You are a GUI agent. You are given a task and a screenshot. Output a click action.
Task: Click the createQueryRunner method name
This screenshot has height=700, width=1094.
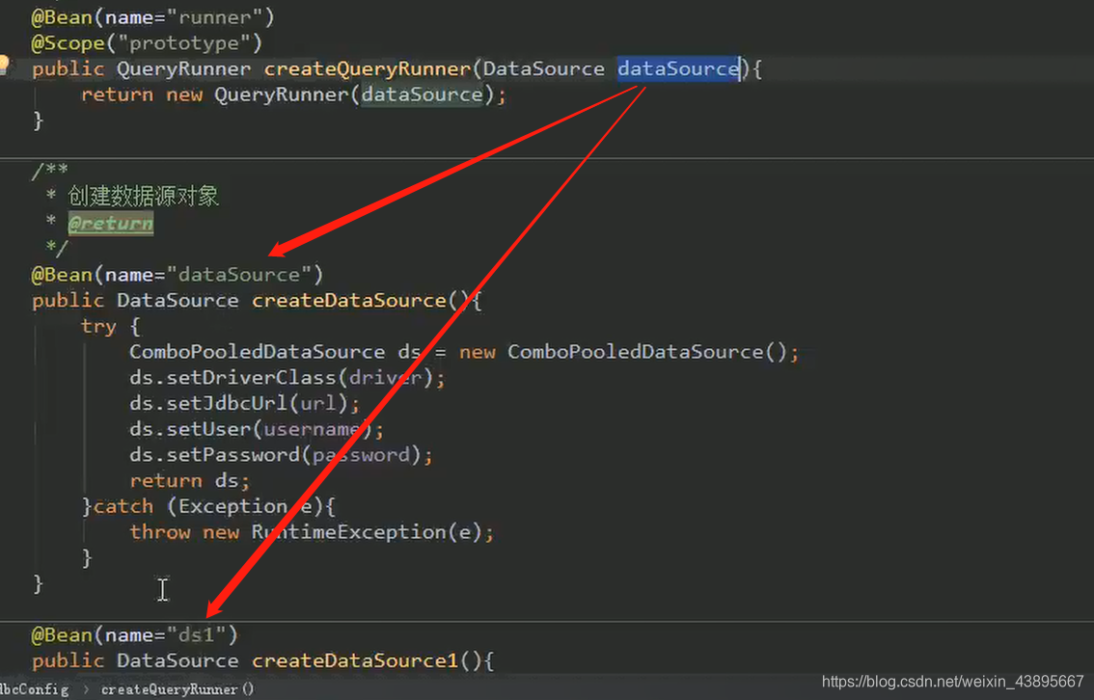pos(367,69)
